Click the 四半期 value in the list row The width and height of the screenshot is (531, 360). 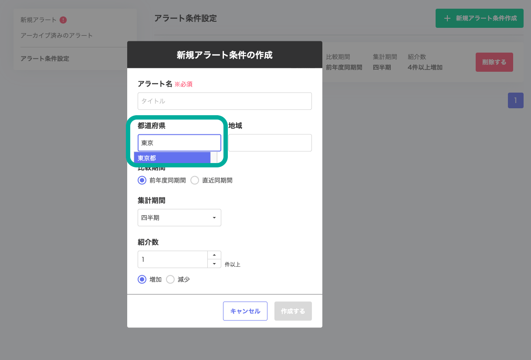pos(382,67)
